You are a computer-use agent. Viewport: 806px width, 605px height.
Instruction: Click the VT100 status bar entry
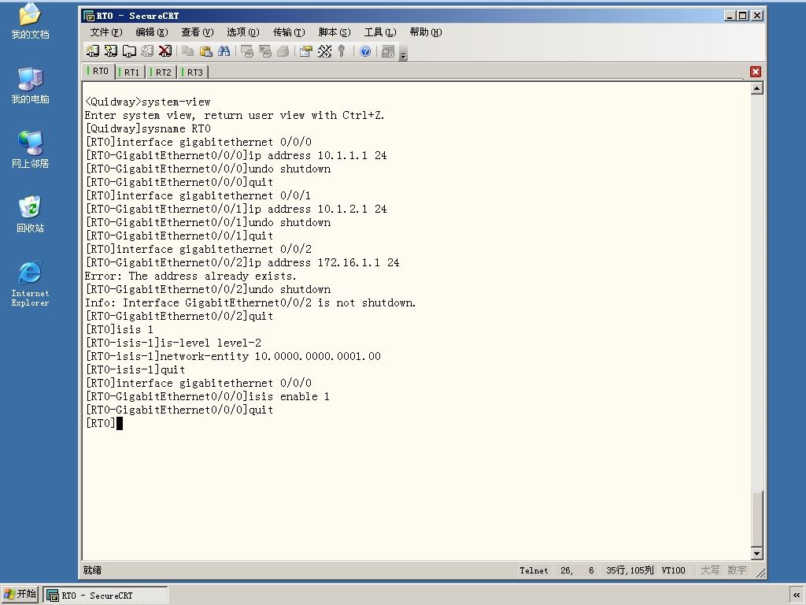674,570
